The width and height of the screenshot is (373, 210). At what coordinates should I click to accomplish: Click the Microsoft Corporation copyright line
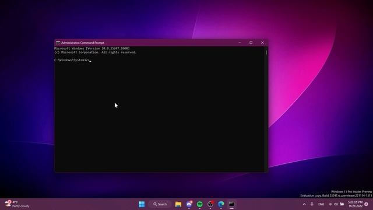click(x=95, y=52)
